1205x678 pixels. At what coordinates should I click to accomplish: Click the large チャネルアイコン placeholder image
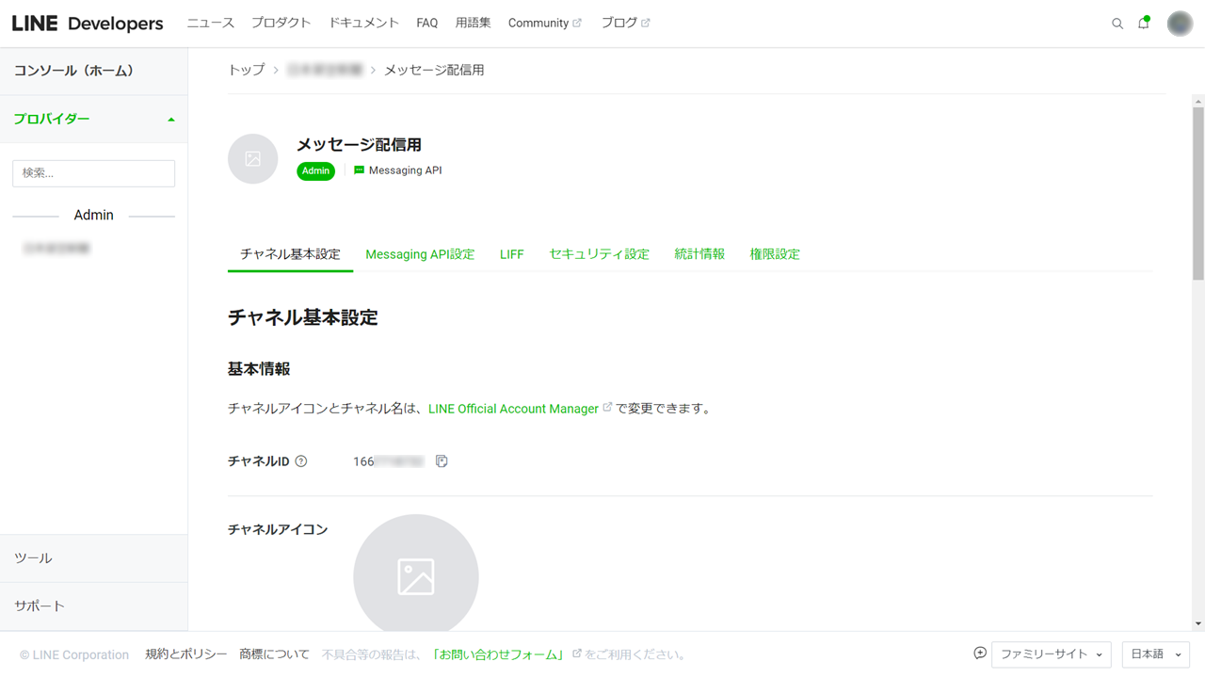point(416,576)
